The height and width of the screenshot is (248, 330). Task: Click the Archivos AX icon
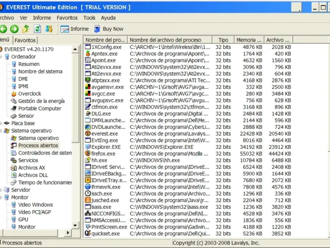point(14,168)
